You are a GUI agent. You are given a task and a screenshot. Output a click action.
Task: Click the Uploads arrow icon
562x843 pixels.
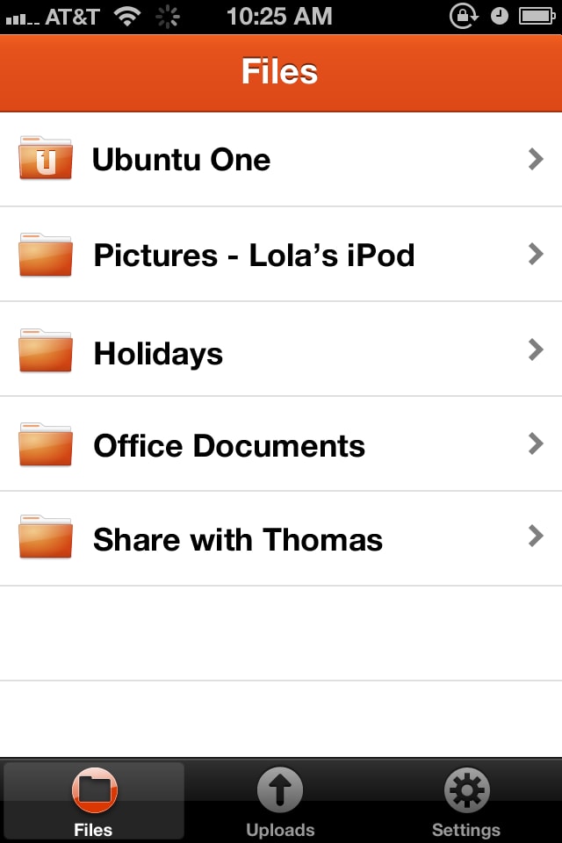coord(279,789)
